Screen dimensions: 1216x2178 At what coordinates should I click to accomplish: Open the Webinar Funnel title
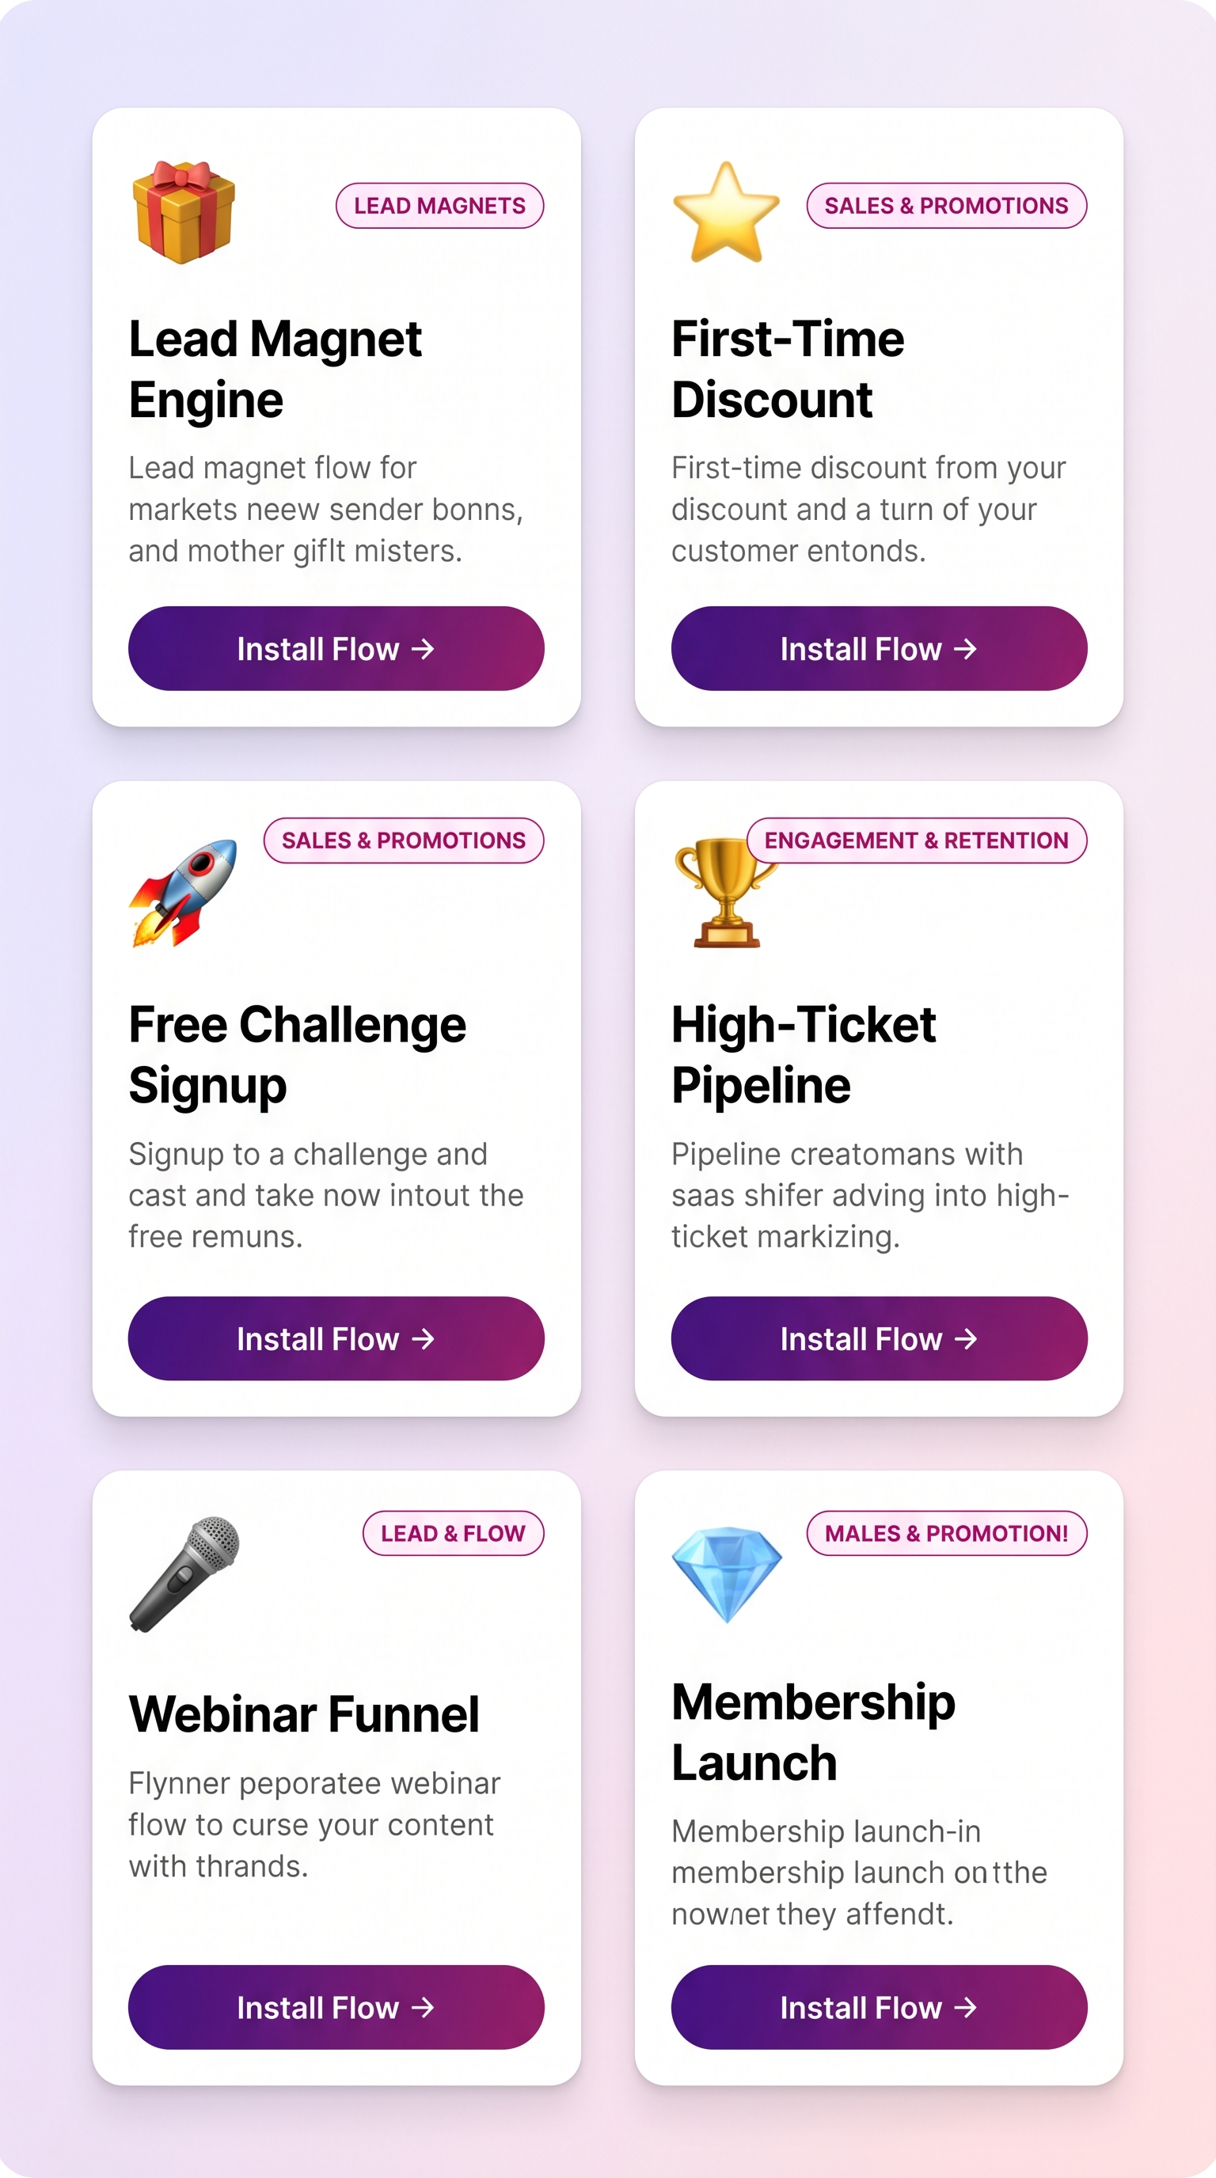303,1713
